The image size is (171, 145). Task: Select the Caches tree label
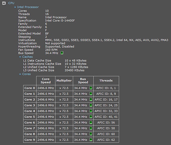point(27,57)
